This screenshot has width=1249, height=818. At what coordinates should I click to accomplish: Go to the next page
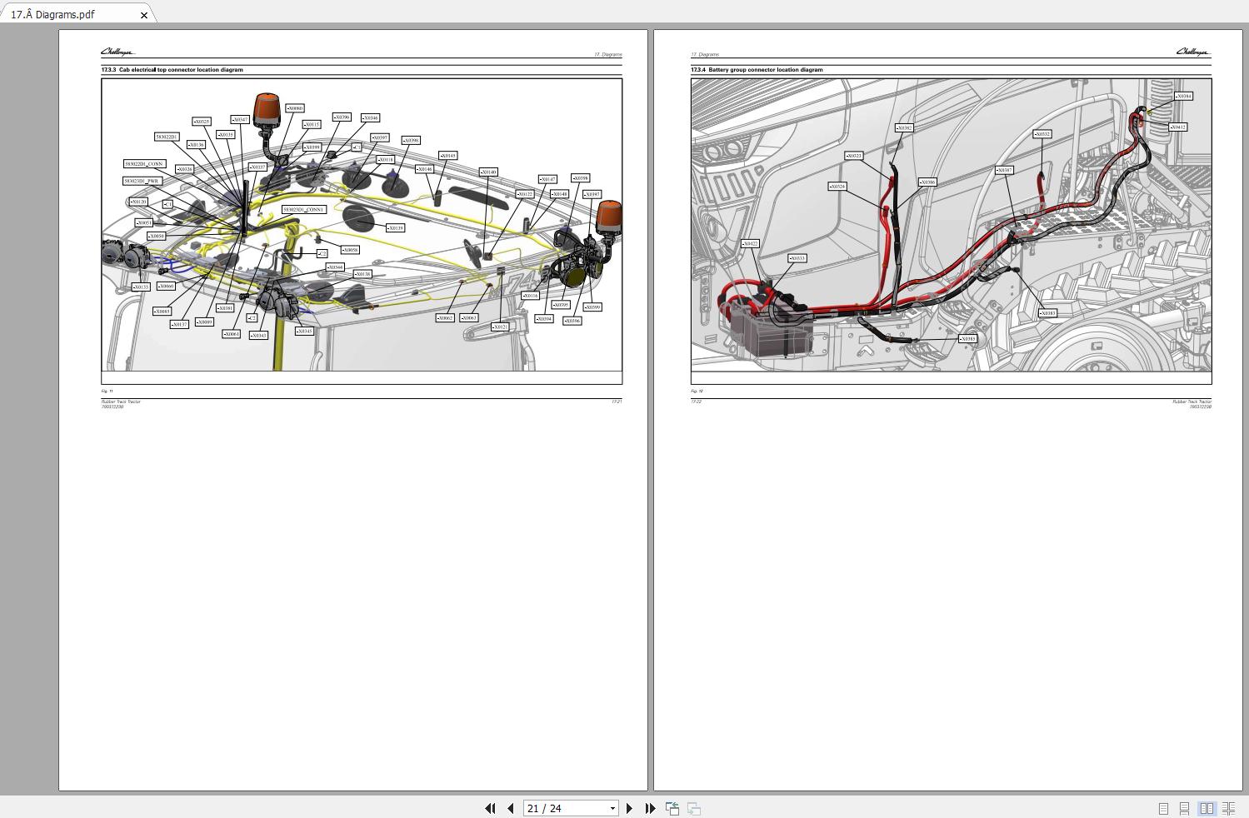[629, 808]
